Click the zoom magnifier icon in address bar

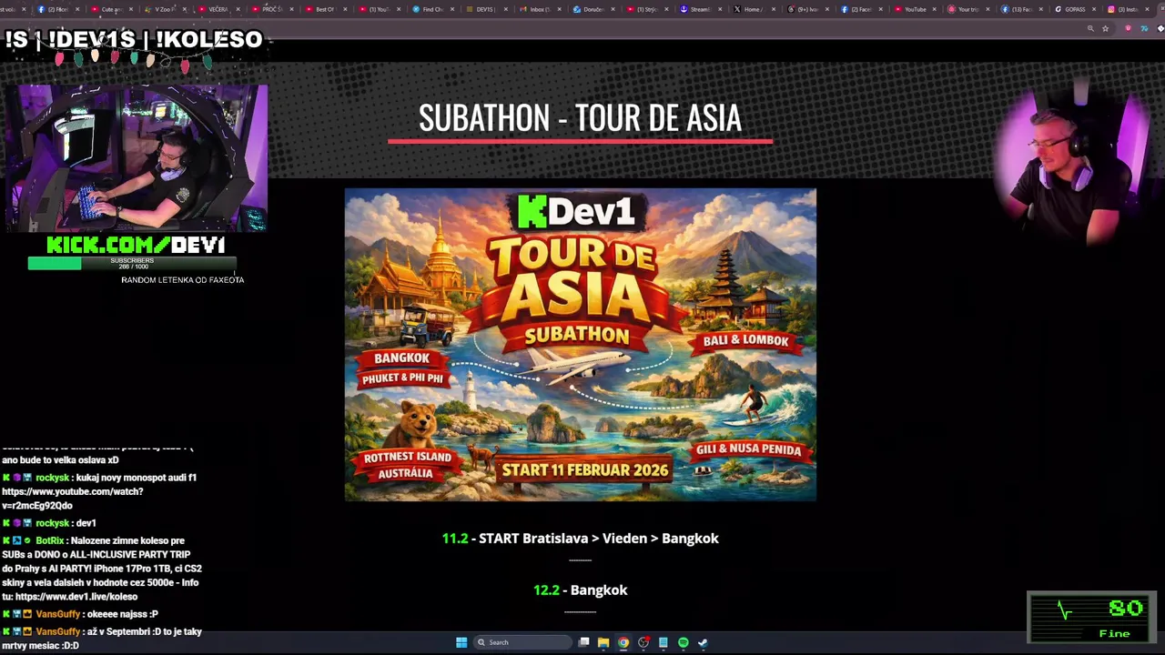1090,28
